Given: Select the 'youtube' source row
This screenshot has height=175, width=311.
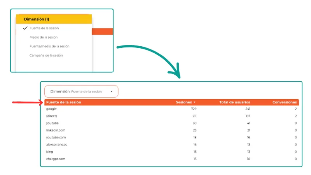Looking at the screenshot, I should pos(52,123).
